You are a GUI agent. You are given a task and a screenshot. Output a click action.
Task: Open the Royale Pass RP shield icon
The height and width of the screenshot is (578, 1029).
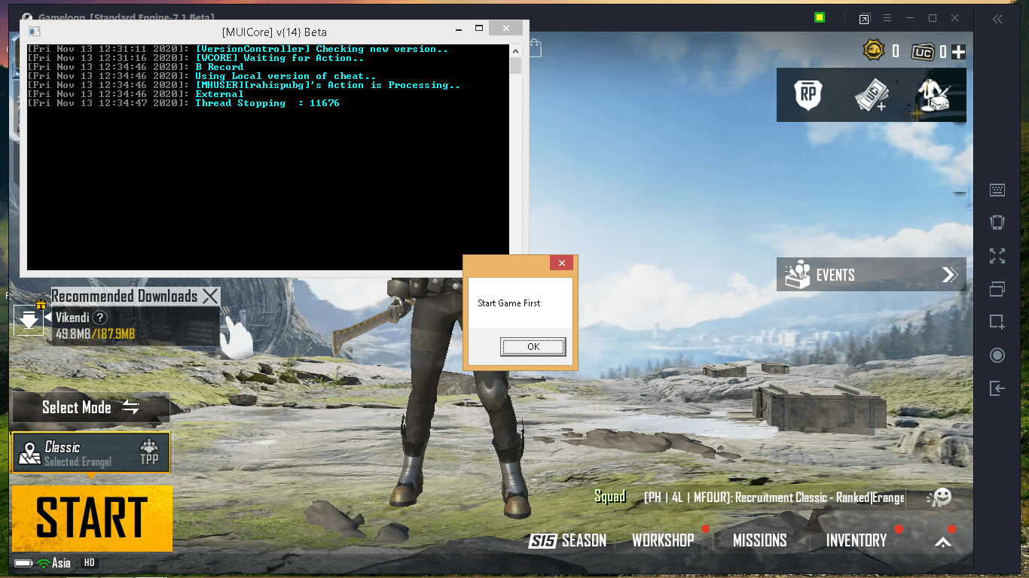[x=808, y=94]
